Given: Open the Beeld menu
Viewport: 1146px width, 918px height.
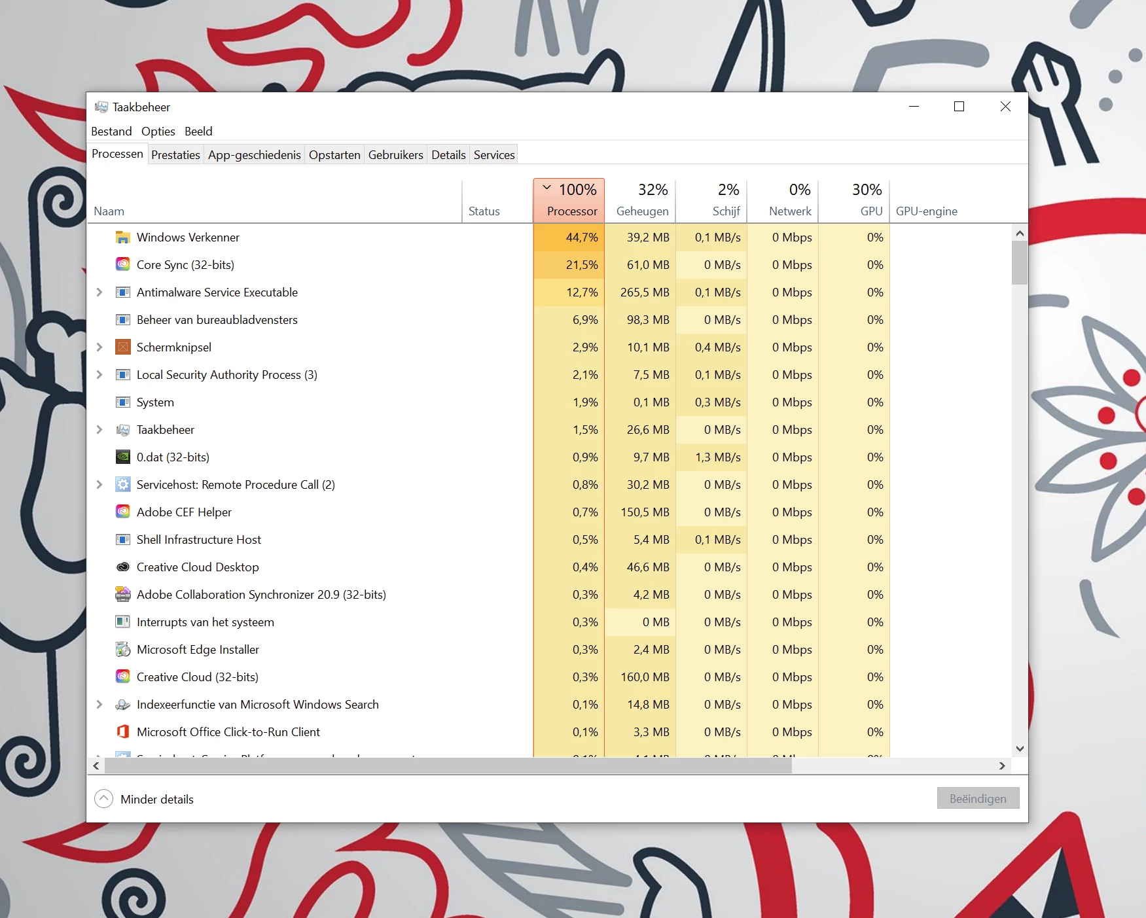Looking at the screenshot, I should pyautogui.click(x=198, y=132).
